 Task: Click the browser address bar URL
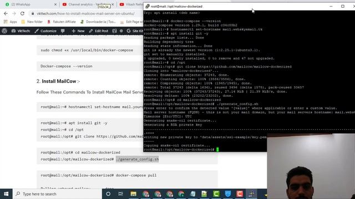pyautogui.click(x=85, y=13)
